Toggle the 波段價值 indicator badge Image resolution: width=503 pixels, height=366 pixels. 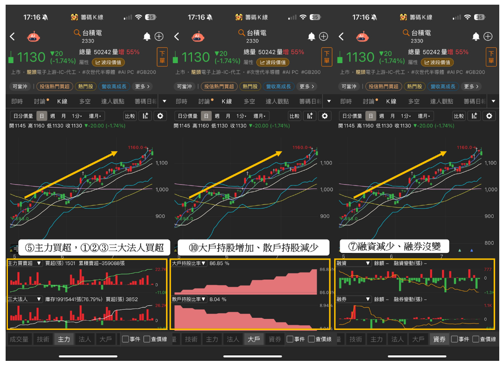pos(109,63)
